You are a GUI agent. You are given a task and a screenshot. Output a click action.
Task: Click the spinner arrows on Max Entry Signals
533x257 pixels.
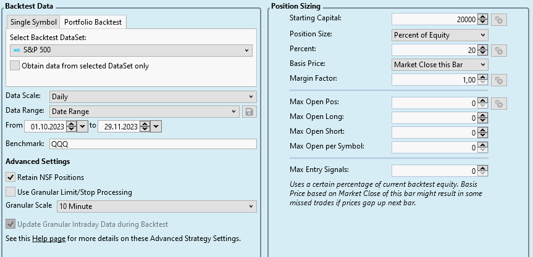coord(483,171)
